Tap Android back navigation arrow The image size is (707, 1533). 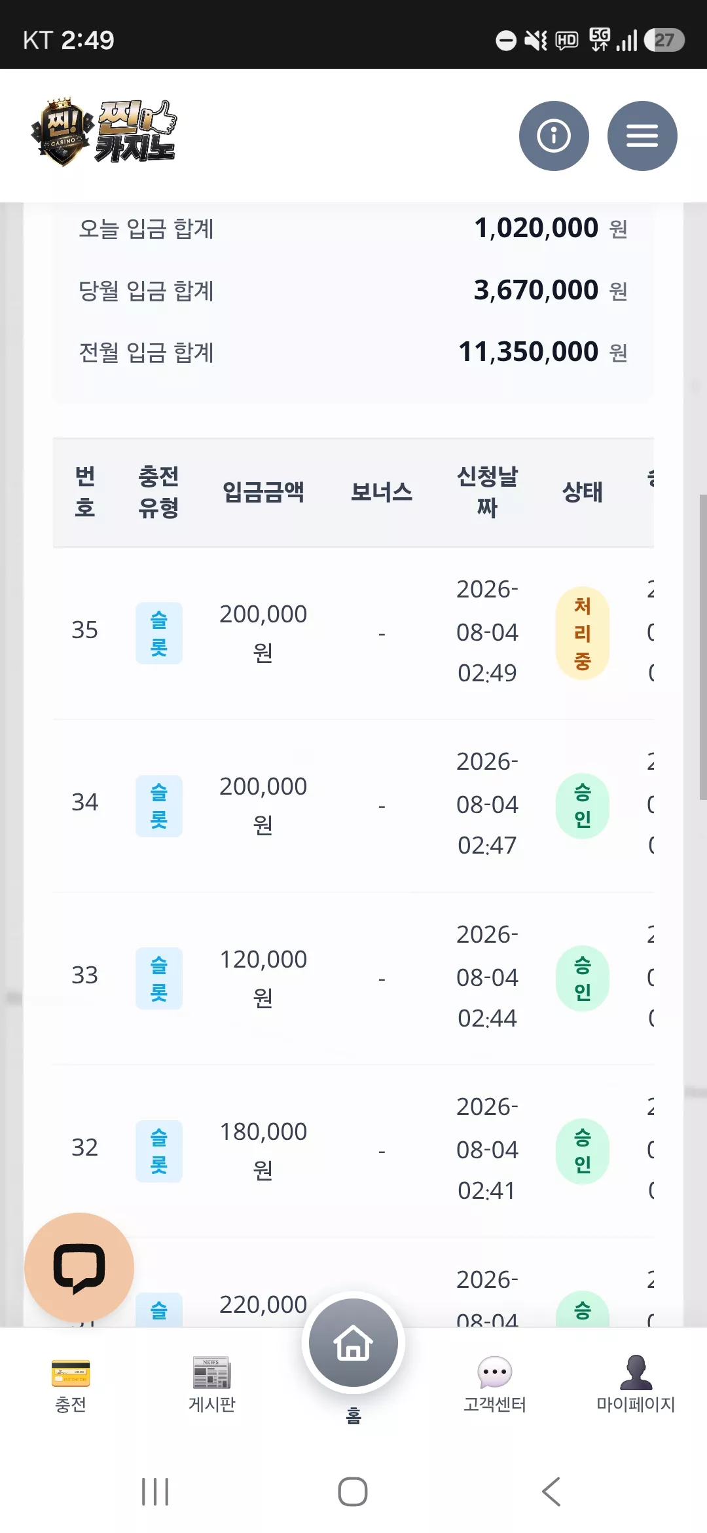tap(551, 1492)
